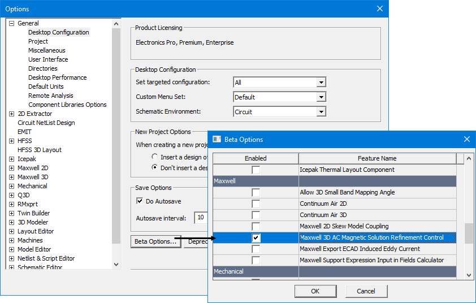Select the EMIT tree item
476x303 pixels.
coord(24,132)
